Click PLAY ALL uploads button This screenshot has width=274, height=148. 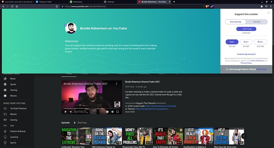coord(80,123)
